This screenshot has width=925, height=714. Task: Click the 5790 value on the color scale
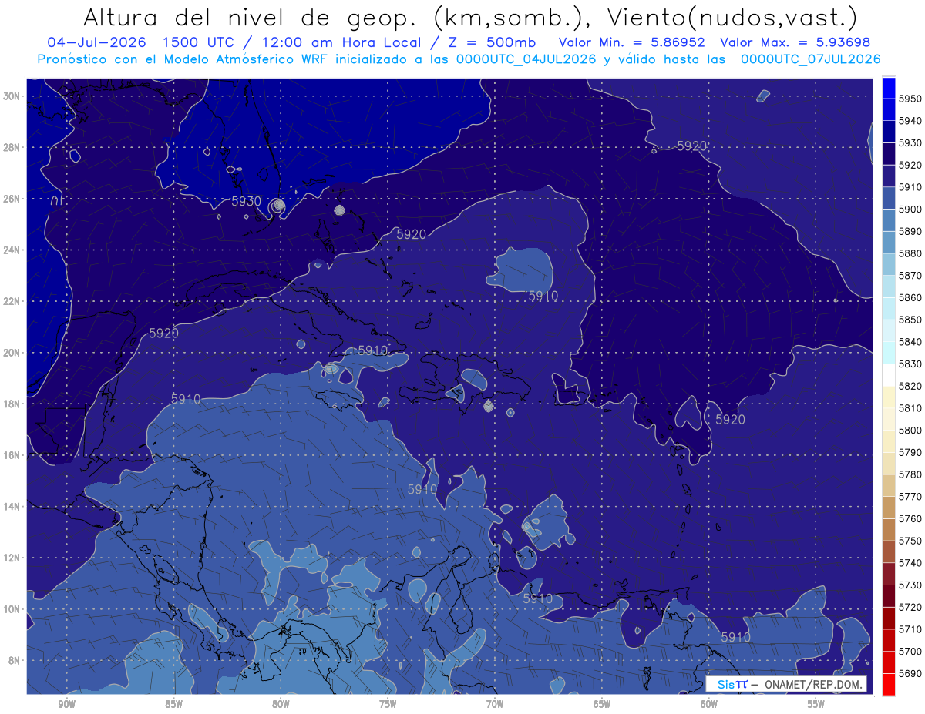click(910, 452)
